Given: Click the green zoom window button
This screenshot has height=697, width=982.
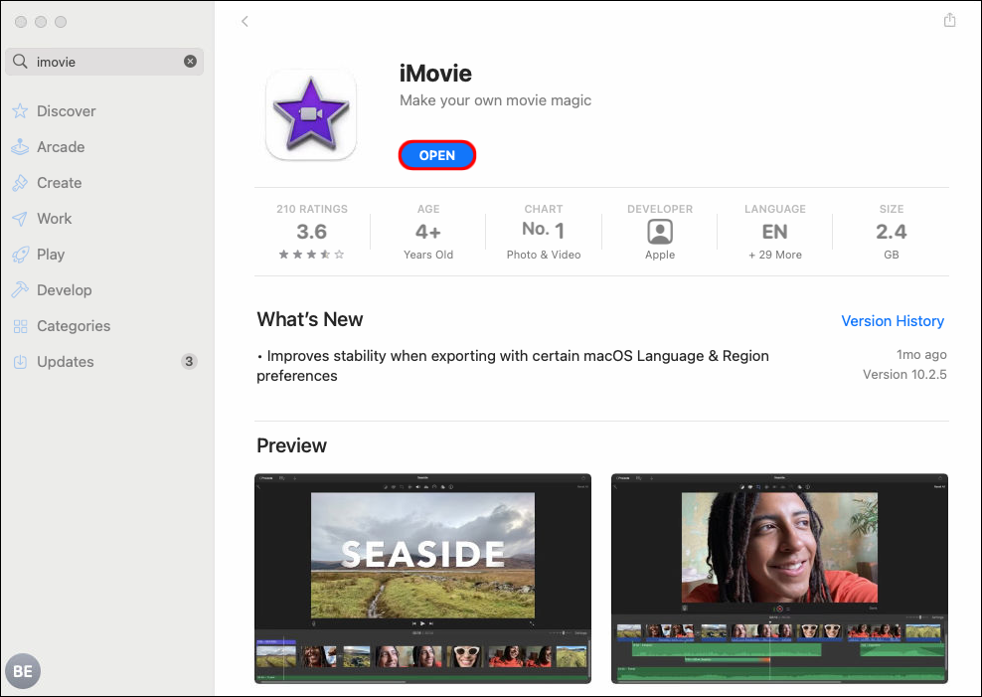Looking at the screenshot, I should (x=61, y=22).
